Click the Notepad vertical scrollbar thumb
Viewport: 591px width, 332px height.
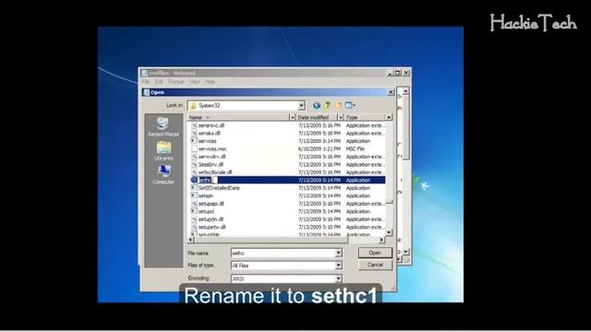(x=405, y=128)
